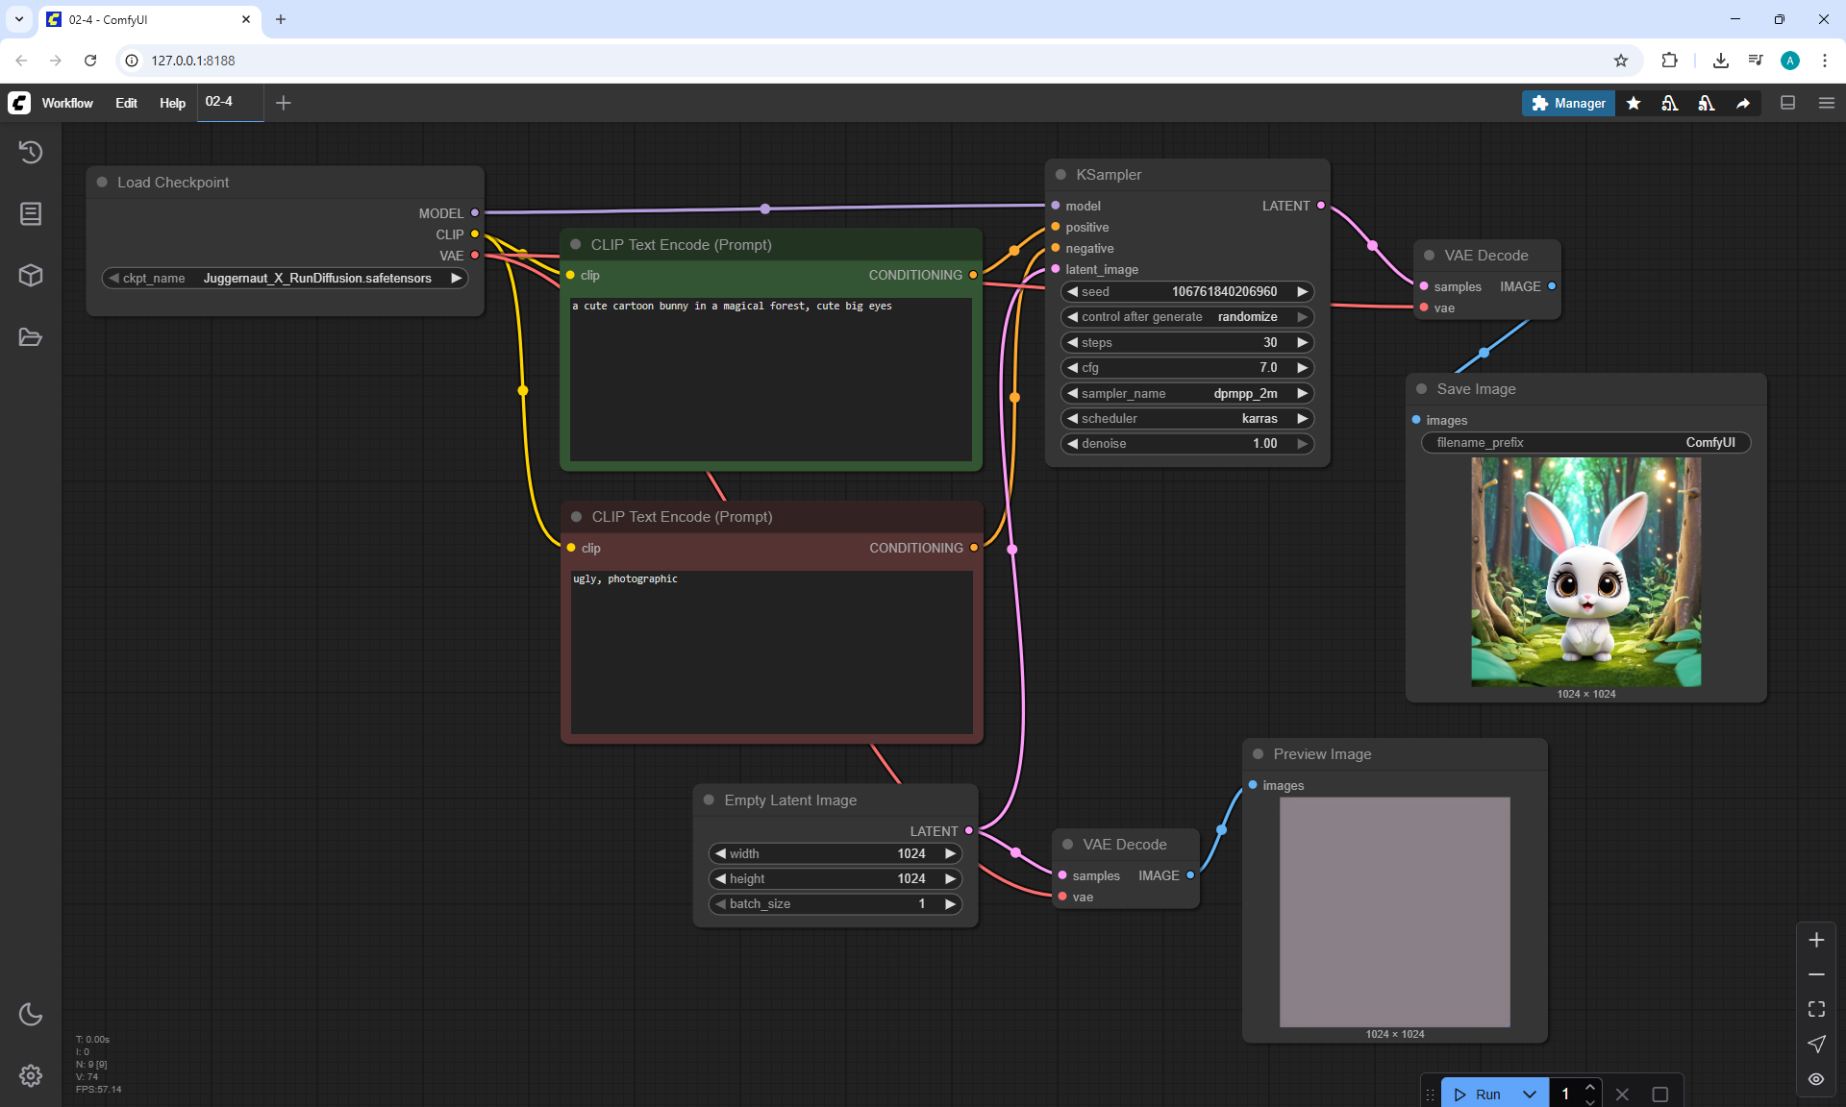
Task: Click the denoise value slider
Action: pyautogui.click(x=1186, y=443)
